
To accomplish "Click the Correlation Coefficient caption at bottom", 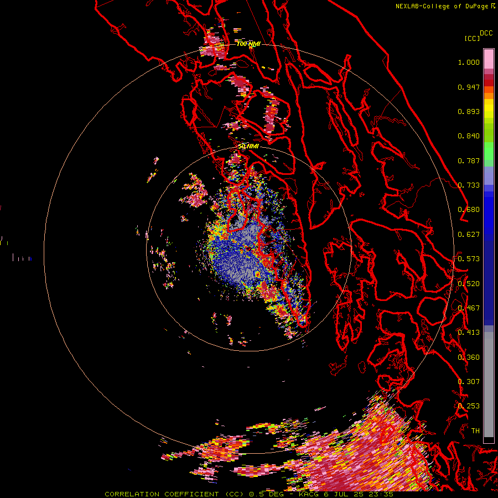I will coord(249,494).
